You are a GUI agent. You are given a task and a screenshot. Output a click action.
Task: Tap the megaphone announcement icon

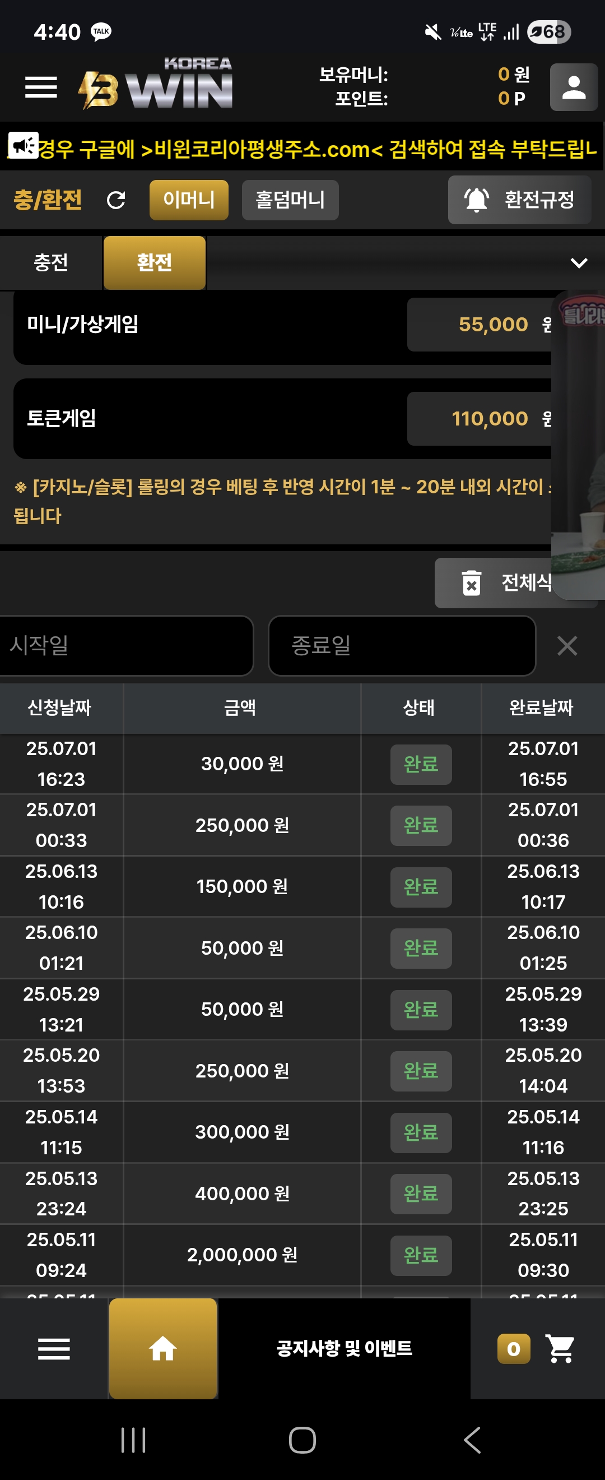23,146
